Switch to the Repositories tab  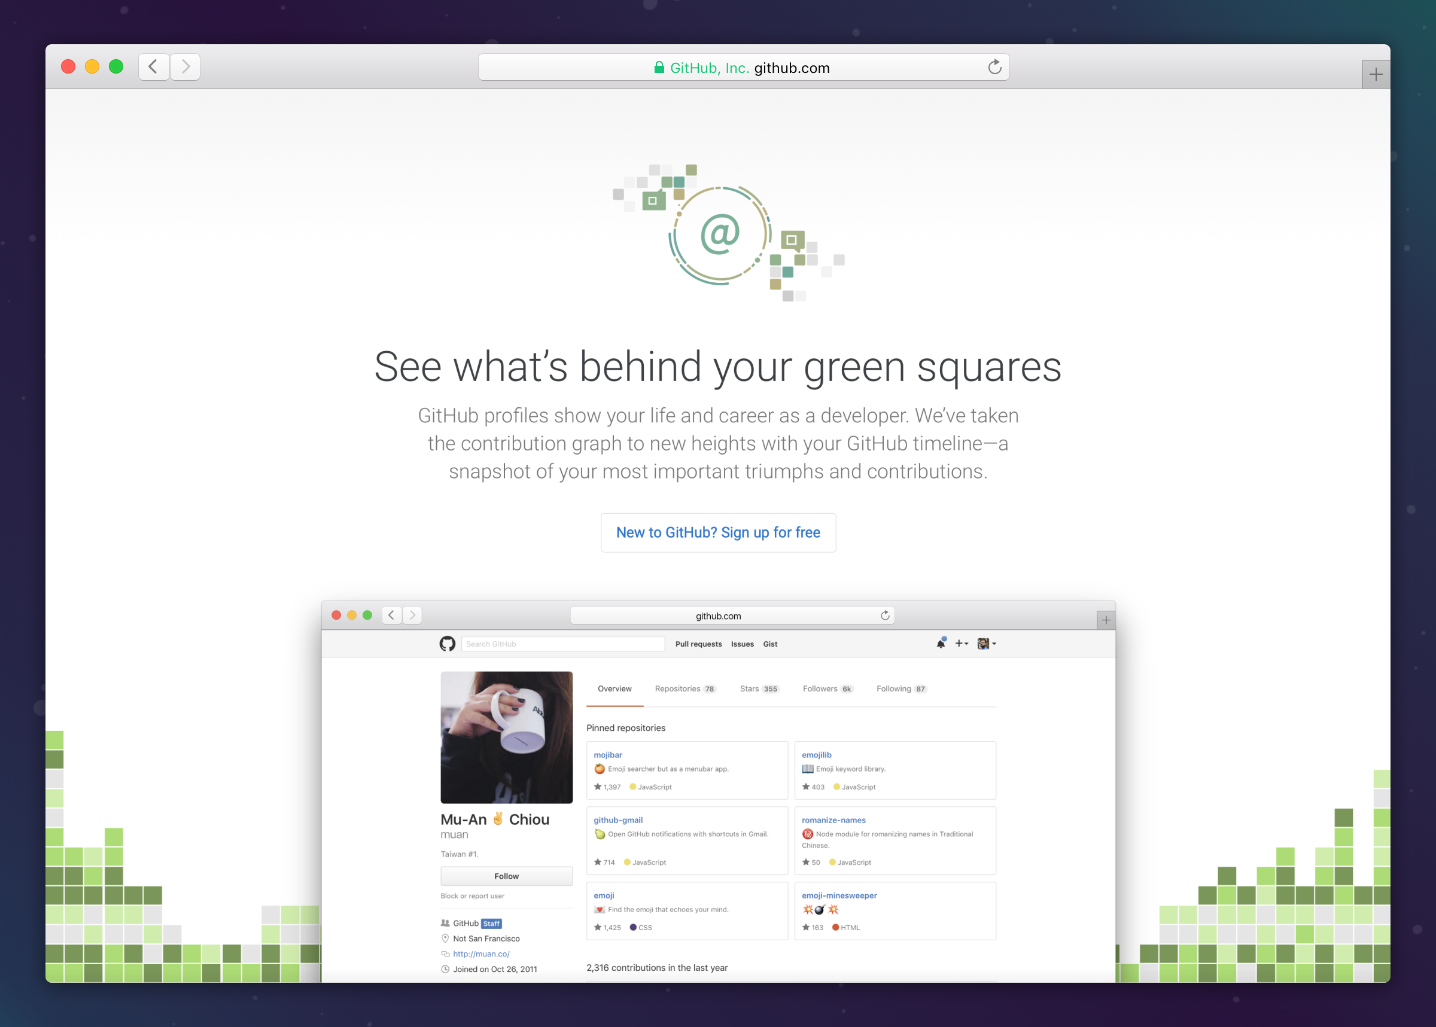(x=679, y=688)
